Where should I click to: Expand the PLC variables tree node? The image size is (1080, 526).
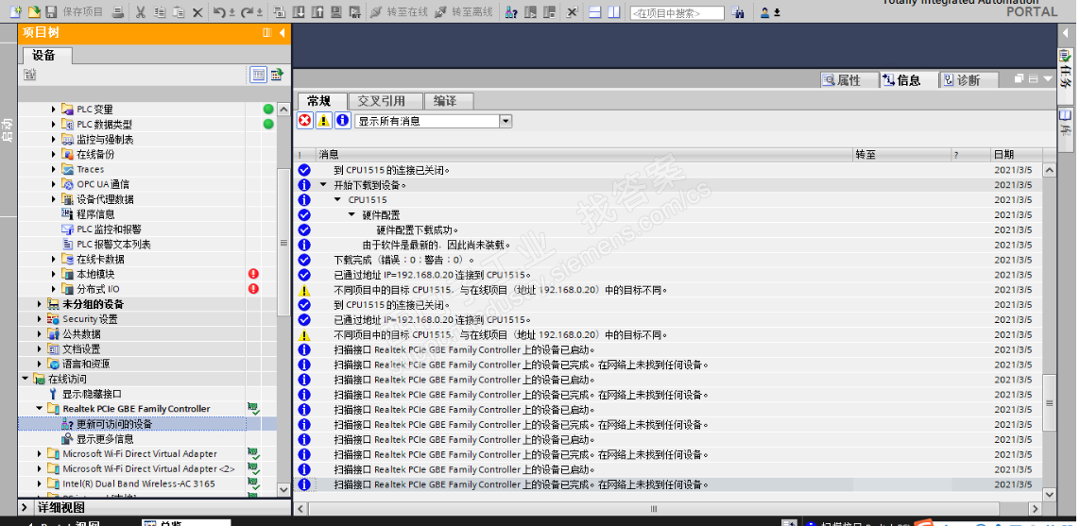(54, 109)
